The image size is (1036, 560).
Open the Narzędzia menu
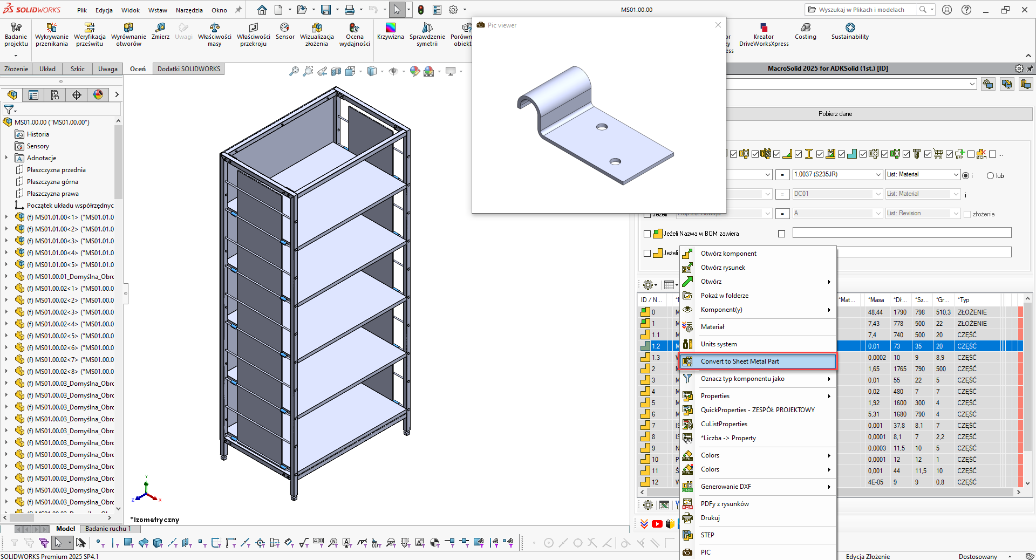click(x=189, y=10)
